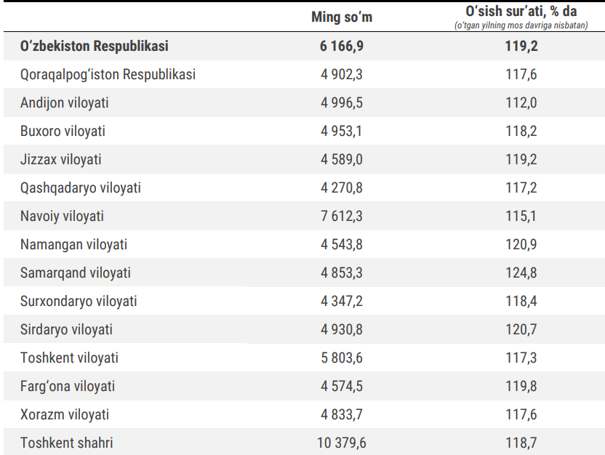Click the Qashqadaryo viloyati row label
605x455 pixels.
pos(81,188)
